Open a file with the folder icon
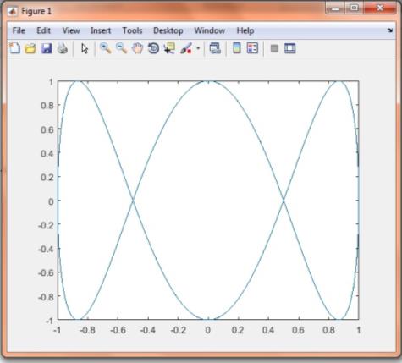This screenshot has width=402, height=363. 30,48
